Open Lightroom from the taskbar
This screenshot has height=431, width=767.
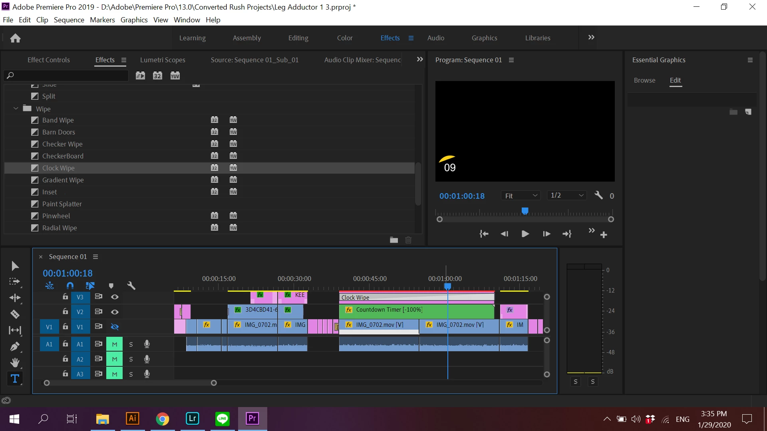tap(193, 419)
